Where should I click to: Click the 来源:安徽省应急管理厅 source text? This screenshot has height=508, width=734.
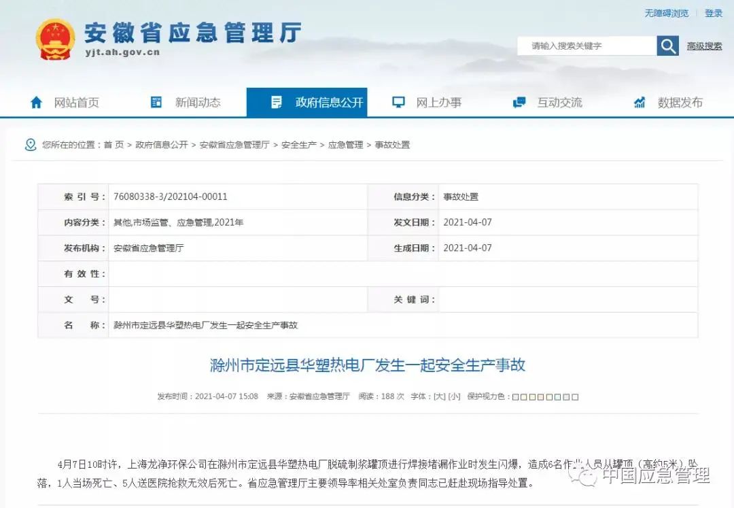[308, 396]
